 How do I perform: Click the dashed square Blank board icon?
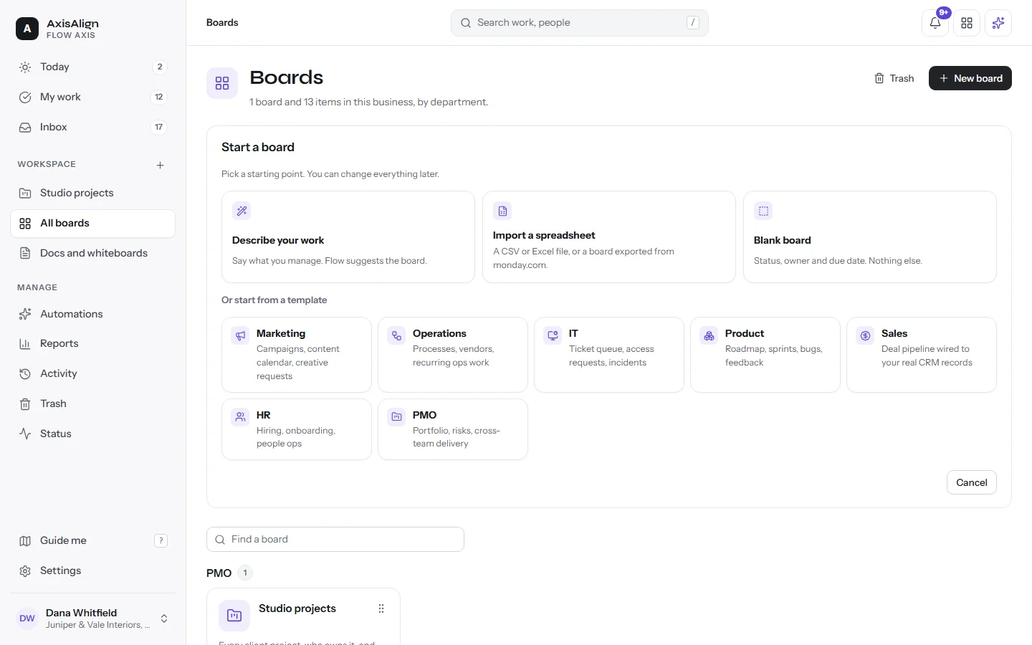763,211
